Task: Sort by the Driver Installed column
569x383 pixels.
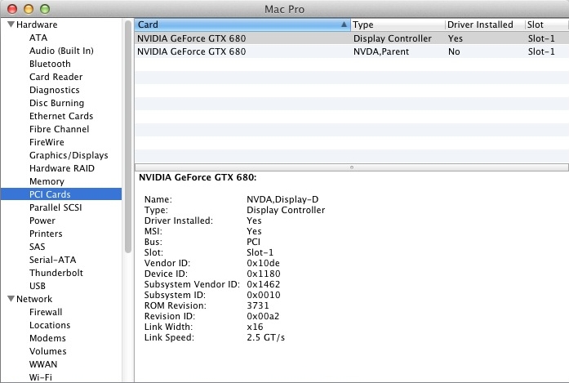Action: 485,24
